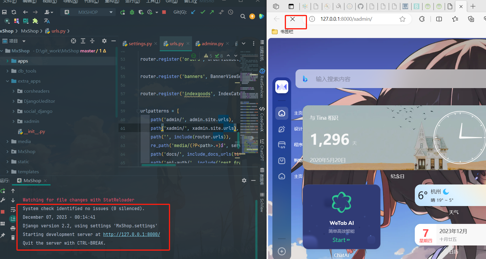Open Run panel settings gear
This screenshot has height=259, width=486.
point(244,180)
